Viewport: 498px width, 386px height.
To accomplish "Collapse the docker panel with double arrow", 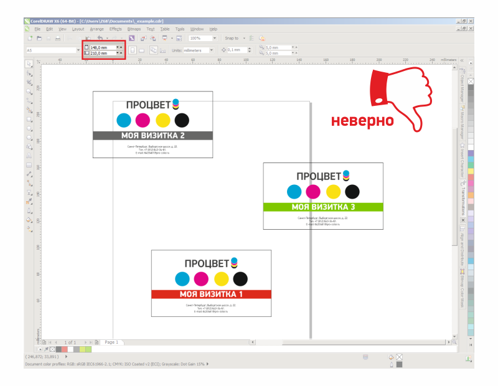I will pos(462,60).
